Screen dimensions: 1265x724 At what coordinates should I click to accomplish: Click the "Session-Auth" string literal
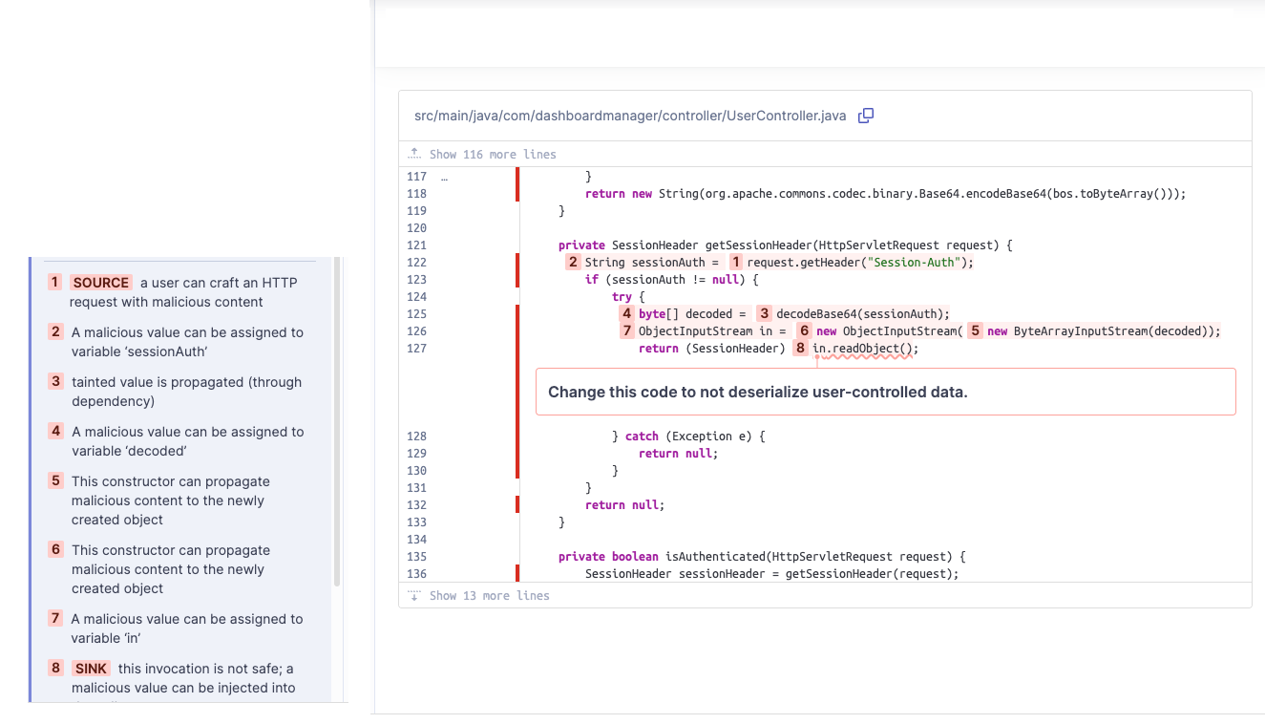pos(912,262)
